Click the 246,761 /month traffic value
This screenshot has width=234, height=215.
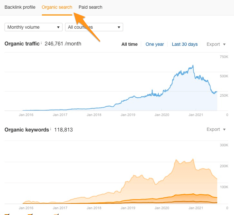point(63,44)
